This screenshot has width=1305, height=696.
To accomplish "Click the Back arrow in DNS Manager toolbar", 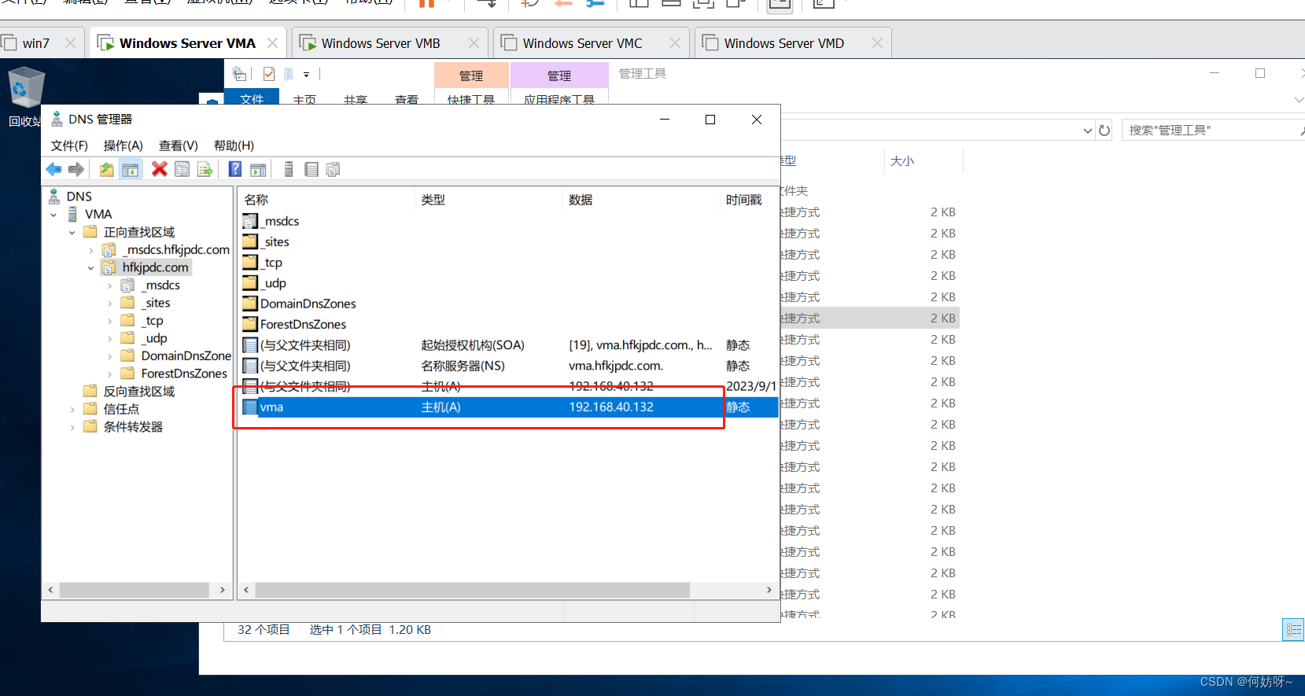I will (x=53, y=169).
